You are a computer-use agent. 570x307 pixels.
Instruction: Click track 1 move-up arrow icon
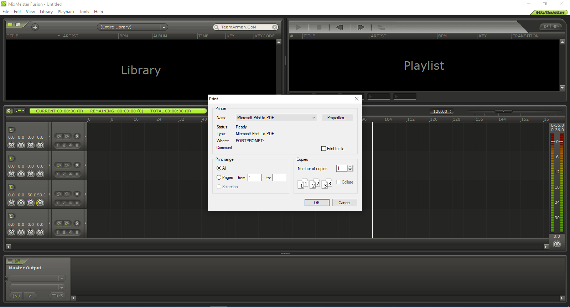[59, 136]
